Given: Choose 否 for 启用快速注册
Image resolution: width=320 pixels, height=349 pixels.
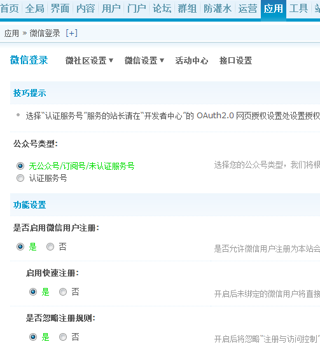Looking at the screenshot, I should pyautogui.click(x=63, y=292).
